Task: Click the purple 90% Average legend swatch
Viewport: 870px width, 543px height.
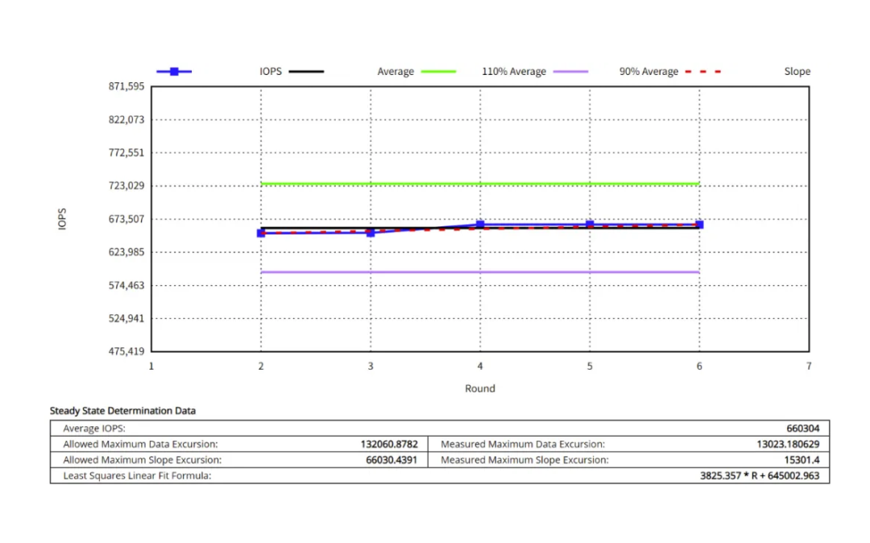Action: point(570,72)
